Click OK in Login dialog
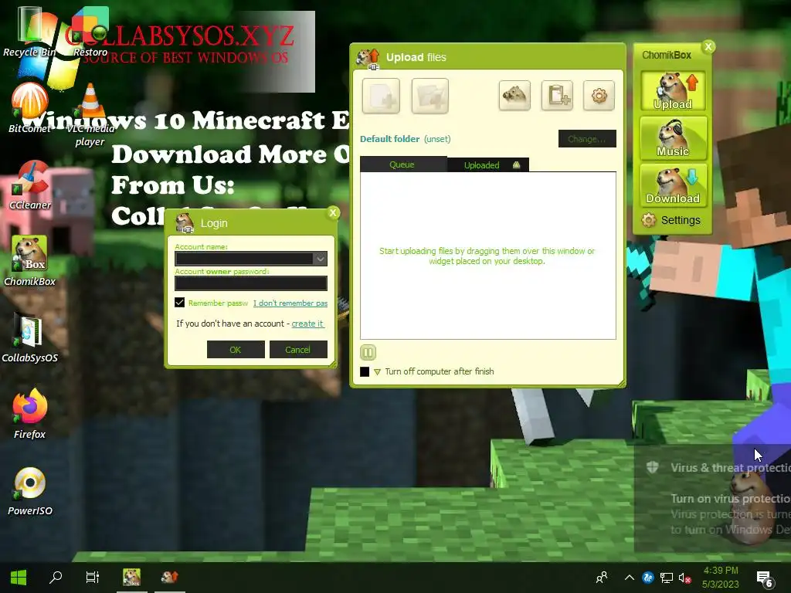791x593 pixels. tap(236, 350)
